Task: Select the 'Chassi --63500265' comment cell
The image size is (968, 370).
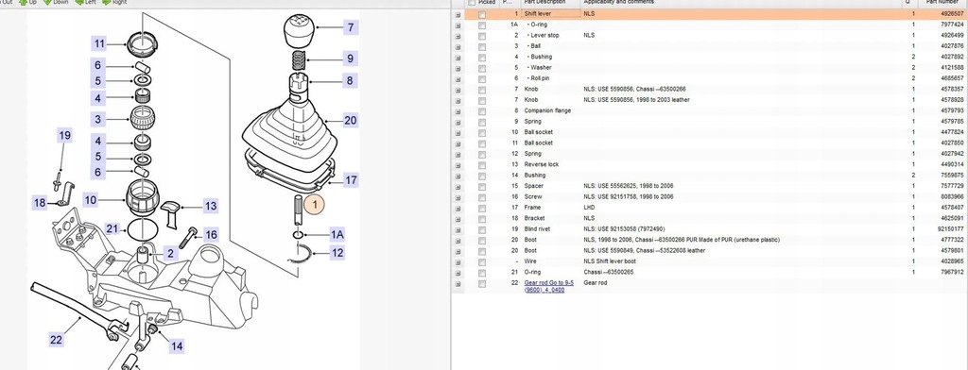Action: (x=610, y=272)
